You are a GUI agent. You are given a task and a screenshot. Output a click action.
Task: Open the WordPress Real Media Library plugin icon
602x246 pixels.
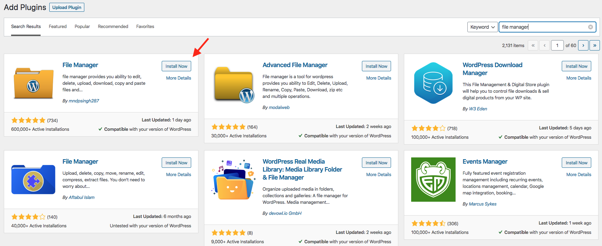point(234,180)
